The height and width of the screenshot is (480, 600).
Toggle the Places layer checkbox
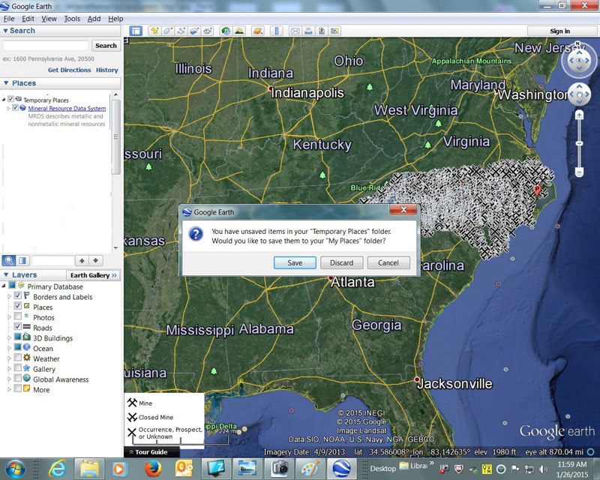click(17, 306)
